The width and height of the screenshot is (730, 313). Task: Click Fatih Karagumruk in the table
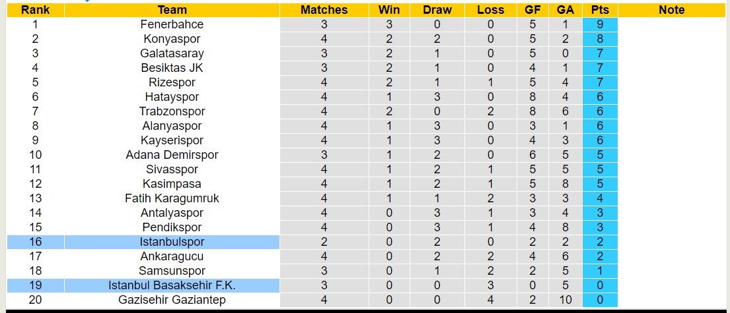coord(172,198)
